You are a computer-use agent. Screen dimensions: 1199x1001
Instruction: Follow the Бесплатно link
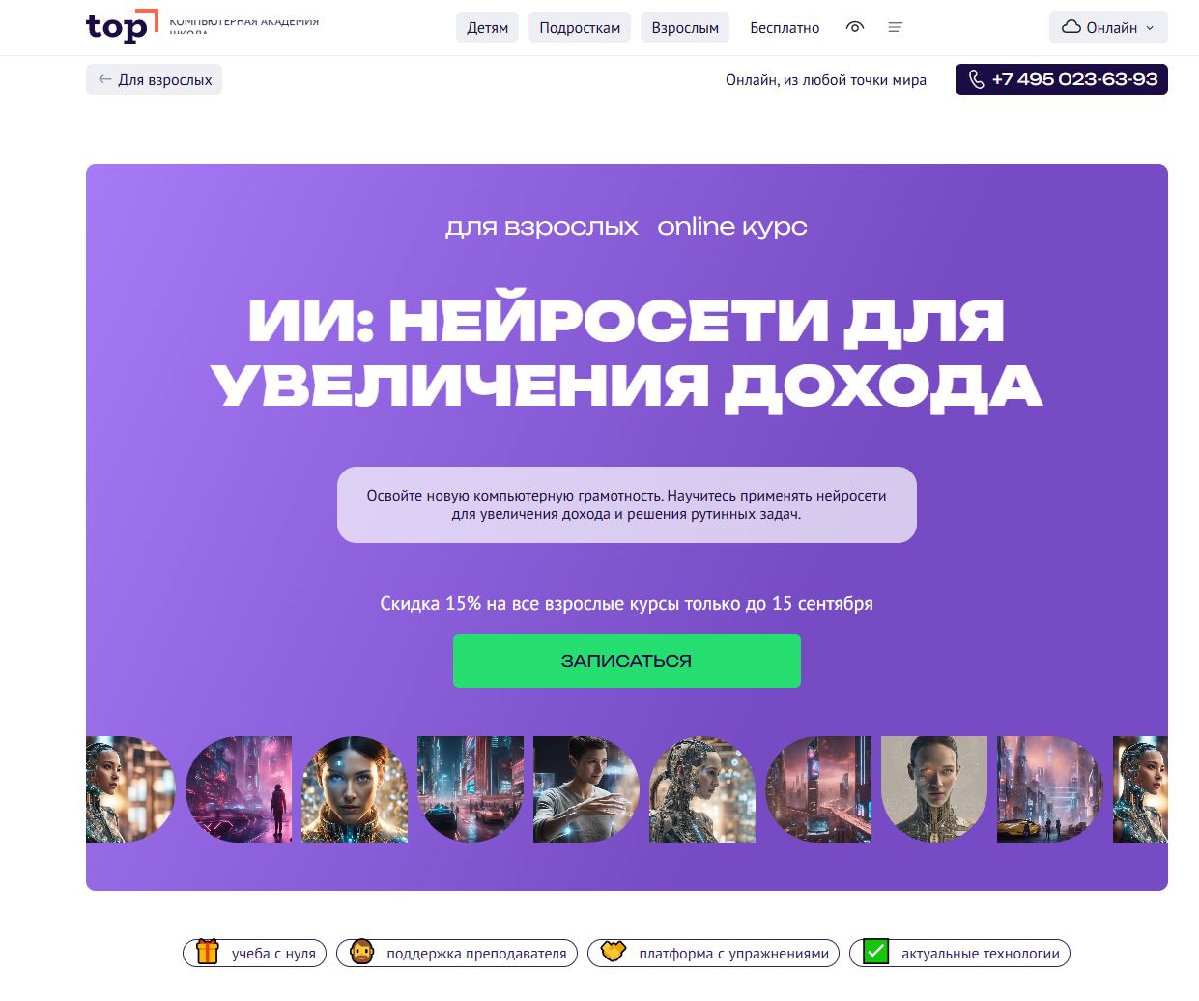[x=785, y=27]
